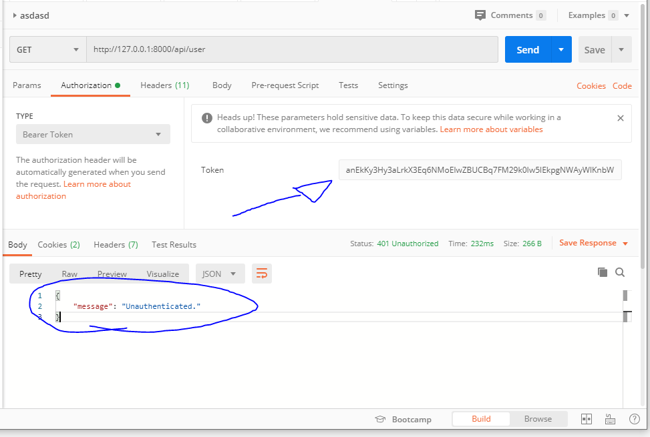Search within the response body
Screen dimensions: 650x437
click(x=619, y=272)
